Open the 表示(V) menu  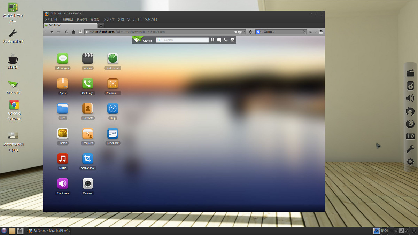(x=82, y=19)
